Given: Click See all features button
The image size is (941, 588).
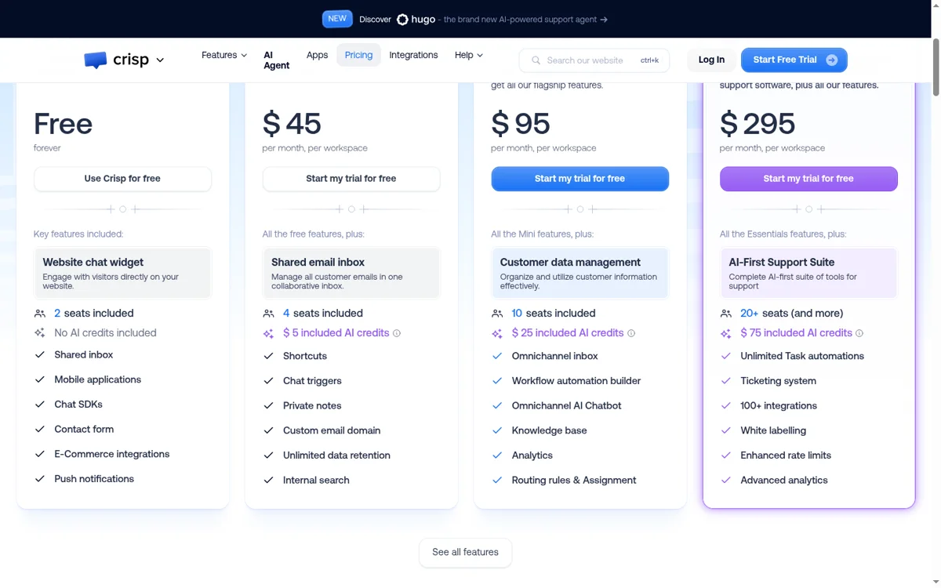Looking at the screenshot, I should 466,552.
